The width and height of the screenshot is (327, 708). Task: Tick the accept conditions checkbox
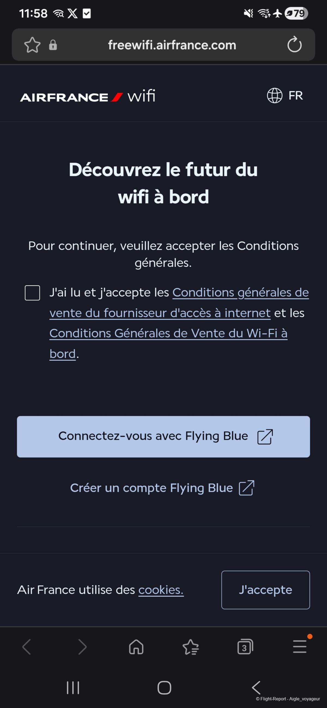[32, 293]
